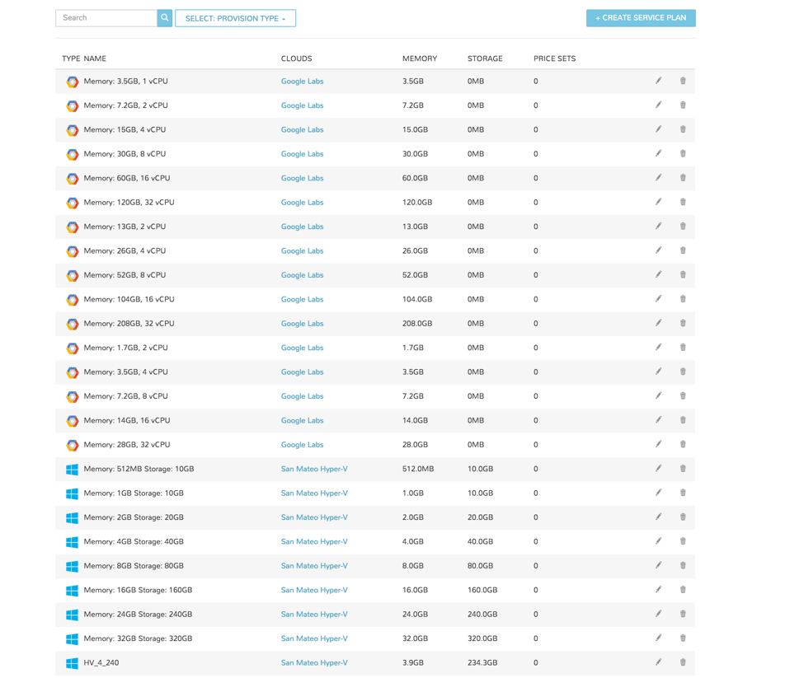Click Google Cloud icon for Memory: 15GB, 4 vCPU
This screenshot has height=678, width=804.
(x=73, y=130)
